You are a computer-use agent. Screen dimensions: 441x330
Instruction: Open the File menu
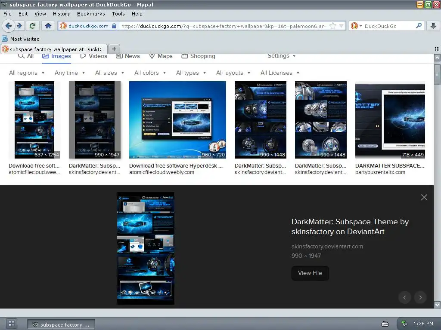(7, 14)
